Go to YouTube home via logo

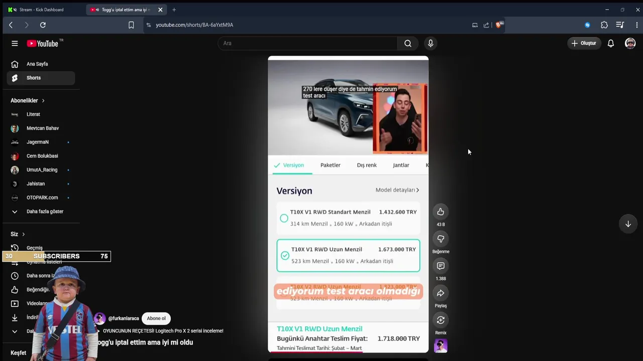43,44
